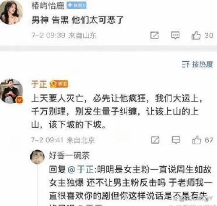
Task: Open the 好香一碗茶 username link
Action: (69, 155)
